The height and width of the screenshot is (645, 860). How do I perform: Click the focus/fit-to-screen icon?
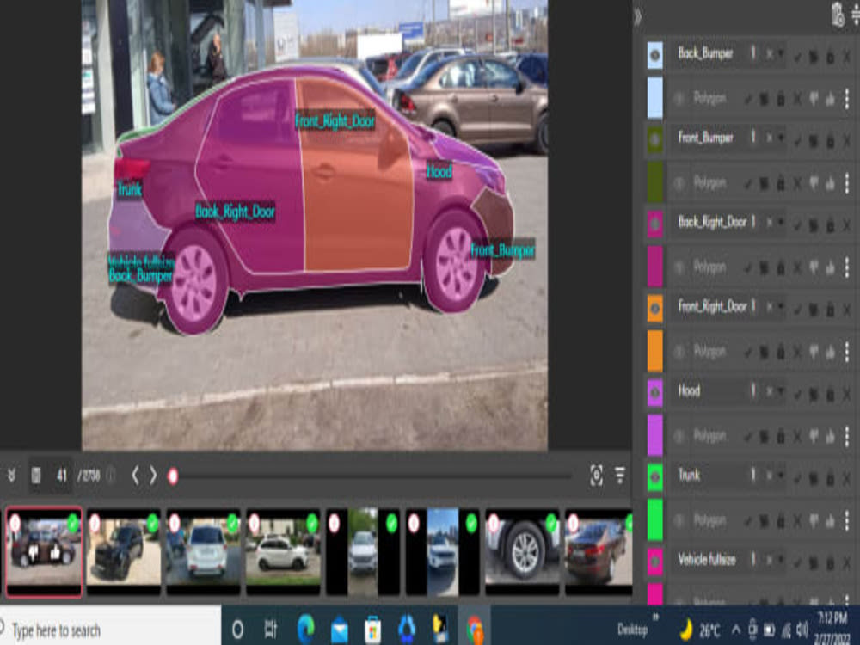pyautogui.click(x=597, y=476)
